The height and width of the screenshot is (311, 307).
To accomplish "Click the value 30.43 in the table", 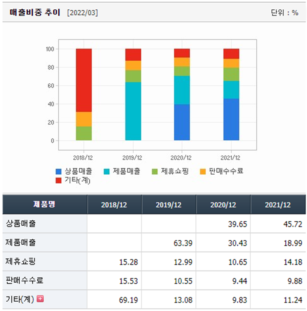I will (x=237, y=243).
